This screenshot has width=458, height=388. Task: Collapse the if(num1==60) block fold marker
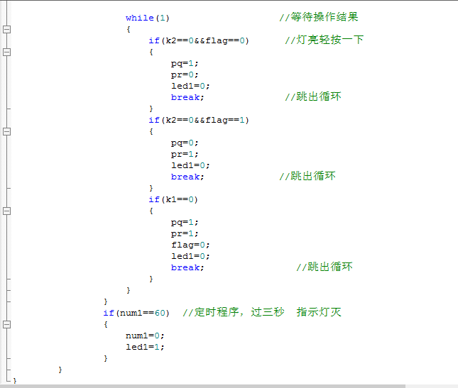(6, 324)
